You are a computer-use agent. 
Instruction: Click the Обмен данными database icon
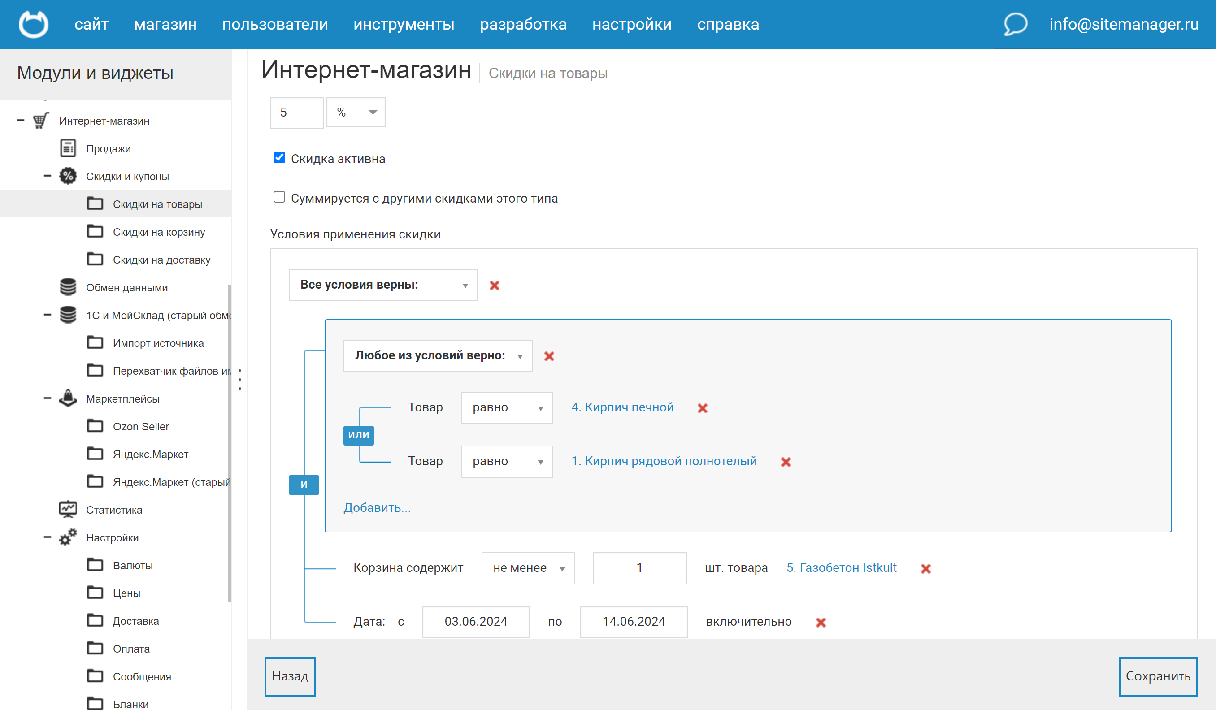(68, 287)
